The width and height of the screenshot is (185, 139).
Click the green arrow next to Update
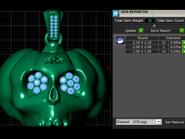pyautogui.click(x=141, y=31)
